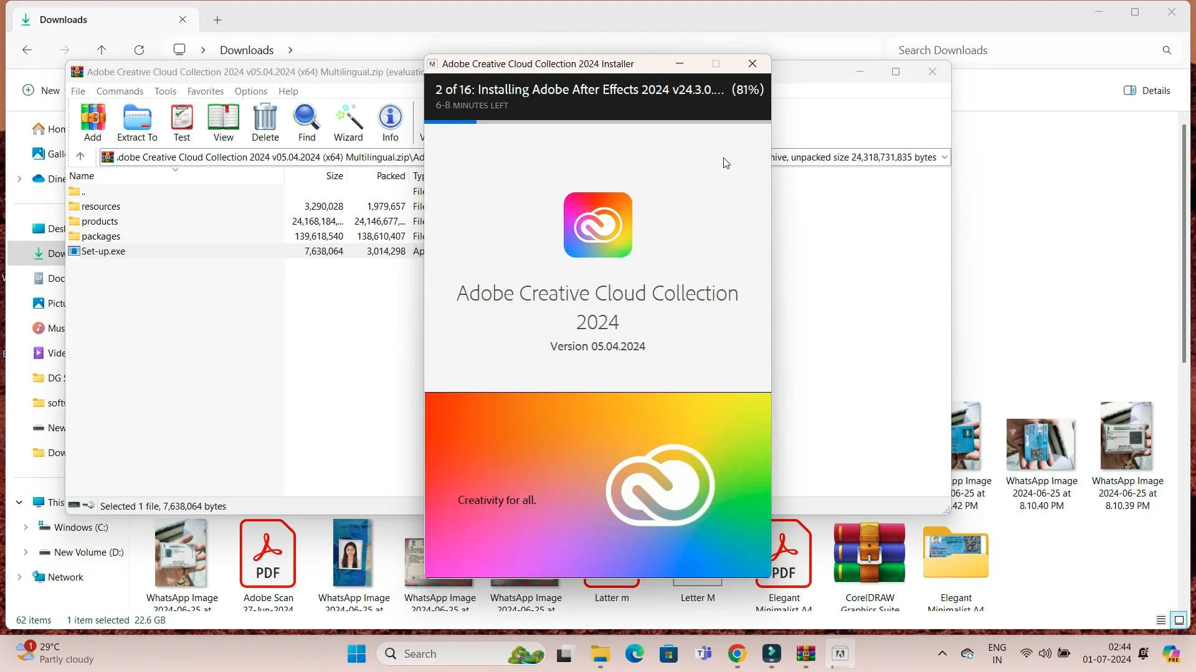Open the breadcrumb chevron after Downloads
1196x672 pixels.
click(x=290, y=50)
